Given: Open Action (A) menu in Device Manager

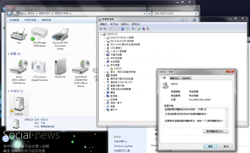Looking at the screenshot, I should point(114,24).
